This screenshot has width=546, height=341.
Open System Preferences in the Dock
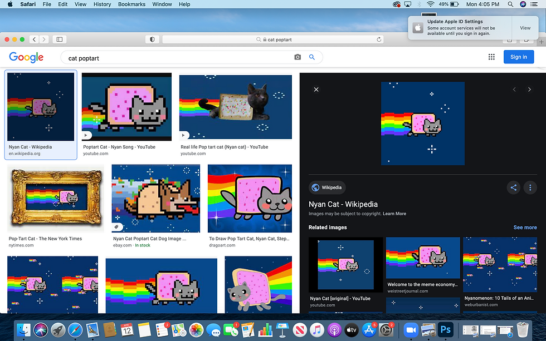(386, 330)
